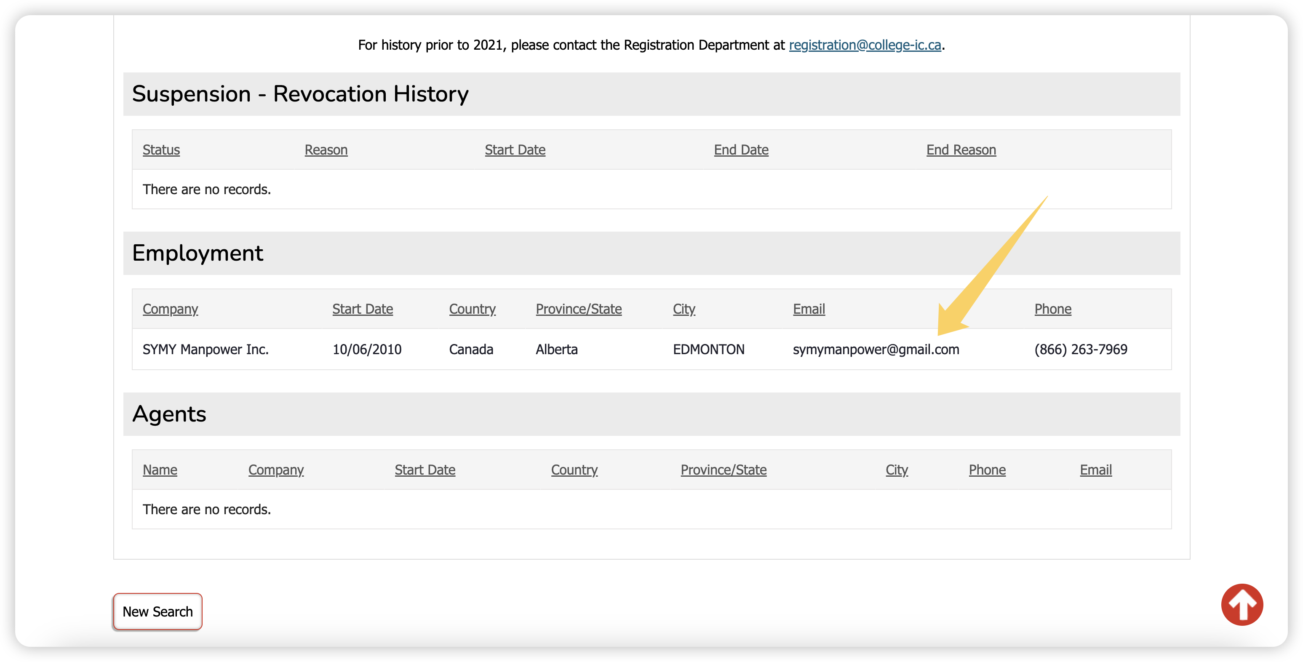Sort Employment table by Company header
The width and height of the screenshot is (1303, 662).
pyautogui.click(x=170, y=309)
